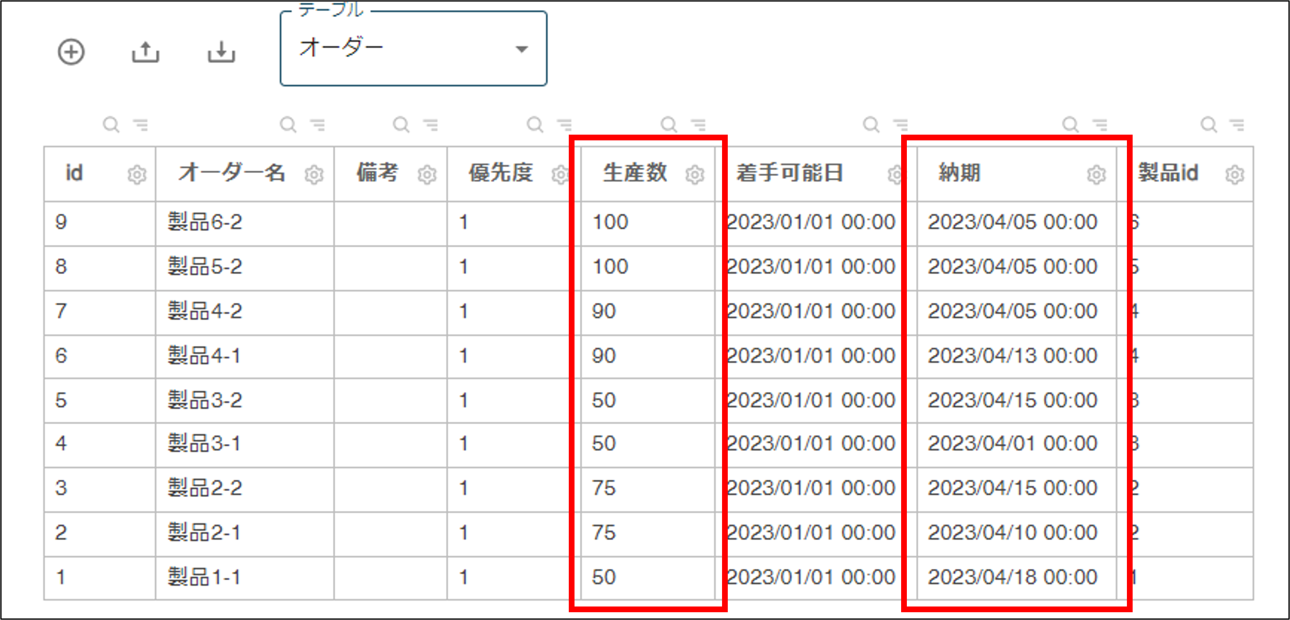
Task: Click the filter icon above オーダー名 column
Action: pos(318,124)
